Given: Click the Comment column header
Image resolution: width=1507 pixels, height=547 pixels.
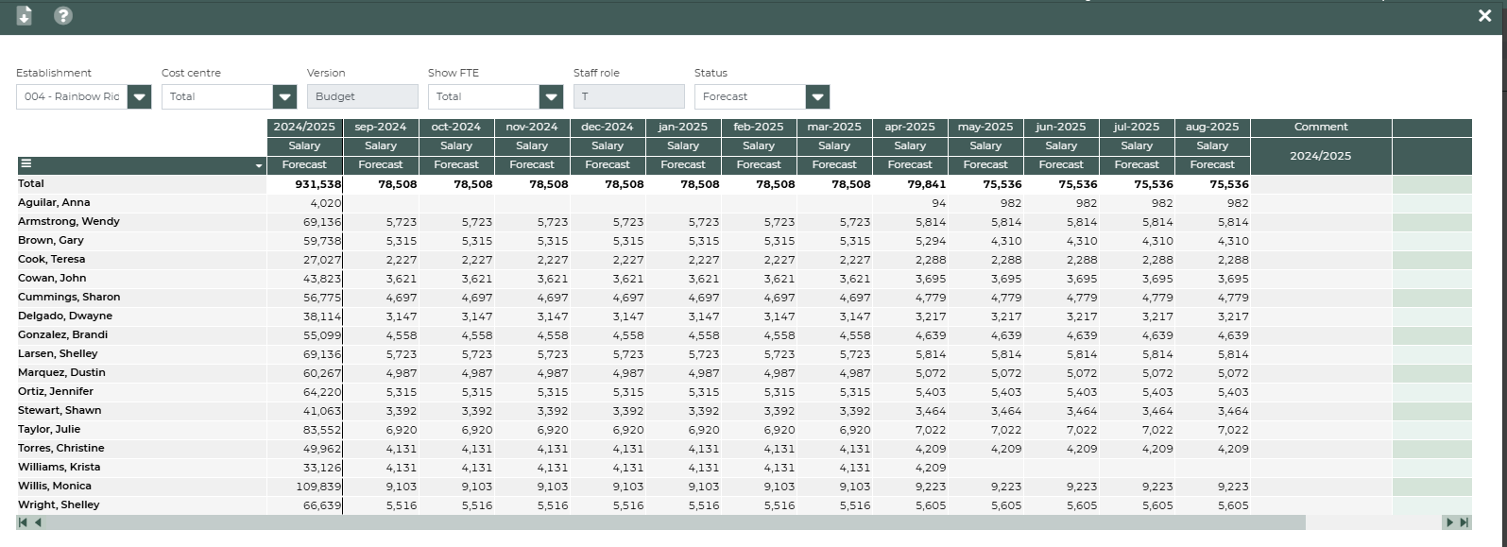Looking at the screenshot, I should [x=1320, y=127].
